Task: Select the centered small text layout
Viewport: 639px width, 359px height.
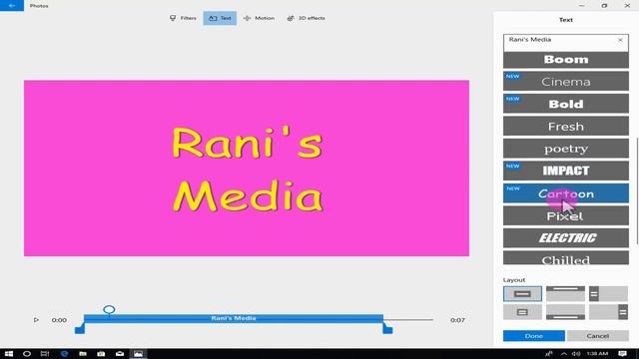Action: point(522,312)
